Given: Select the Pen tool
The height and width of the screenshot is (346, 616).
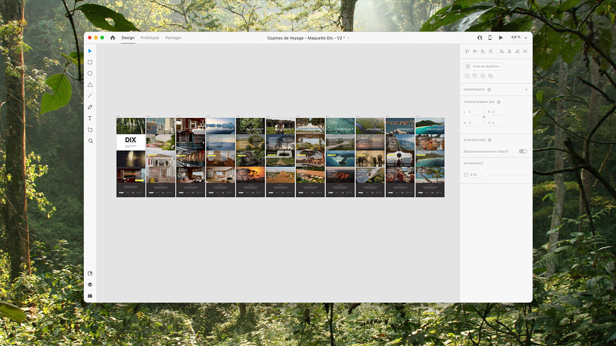Looking at the screenshot, I should coord(90,107).
